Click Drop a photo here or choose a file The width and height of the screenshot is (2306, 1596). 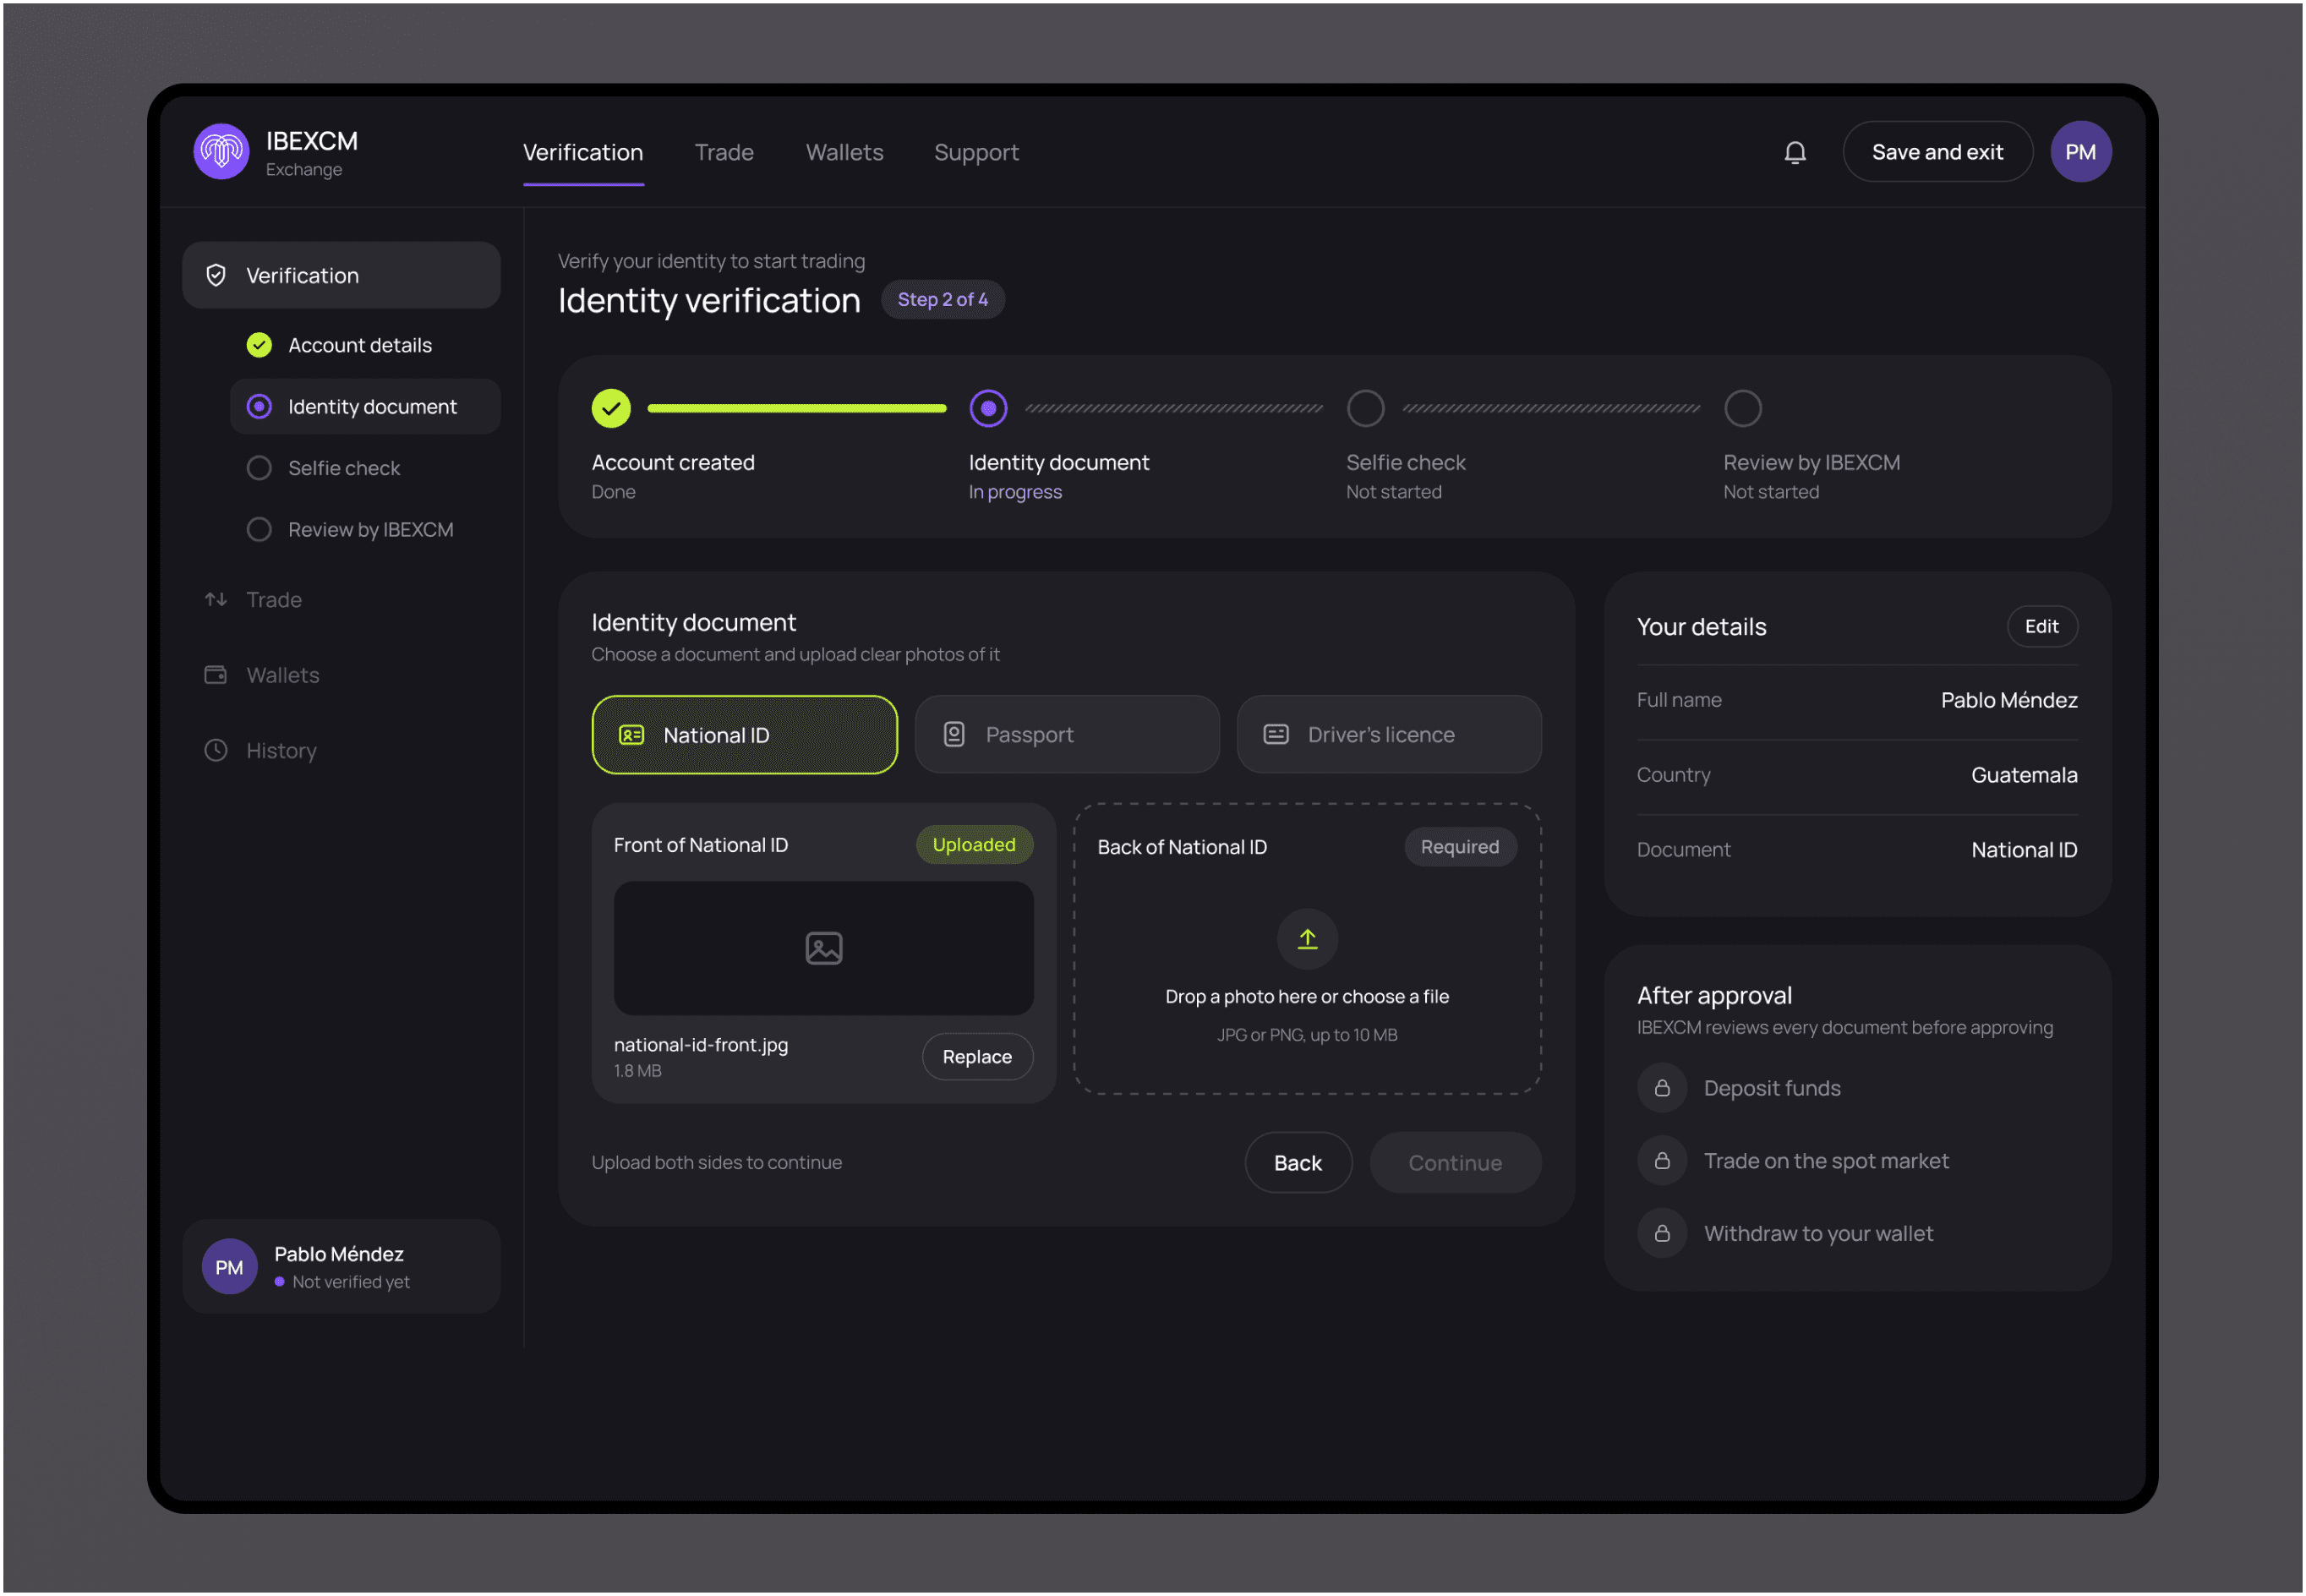click(1307, 996)
